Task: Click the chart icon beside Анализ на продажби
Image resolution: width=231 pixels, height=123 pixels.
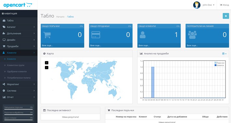Action: (141, 54)
